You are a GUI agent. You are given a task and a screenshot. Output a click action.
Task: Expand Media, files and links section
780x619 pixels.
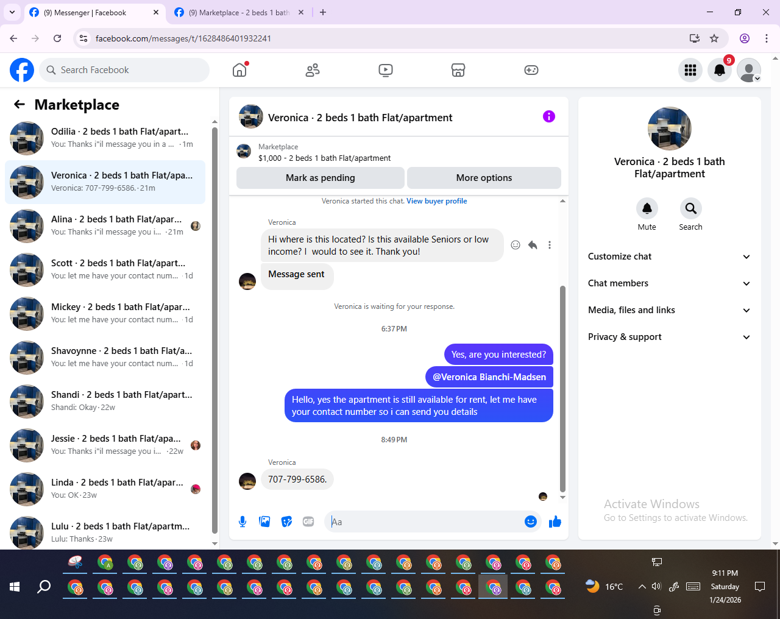tap(670, 310)
